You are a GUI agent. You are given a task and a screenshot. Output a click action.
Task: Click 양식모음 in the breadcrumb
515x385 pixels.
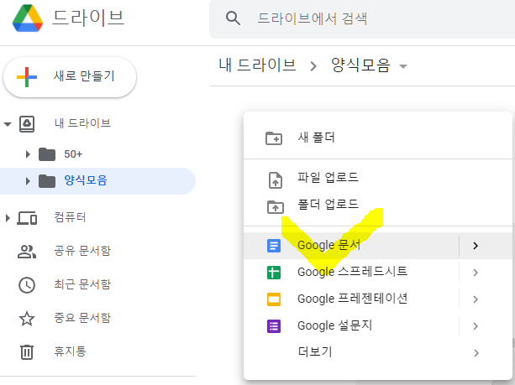360,65
